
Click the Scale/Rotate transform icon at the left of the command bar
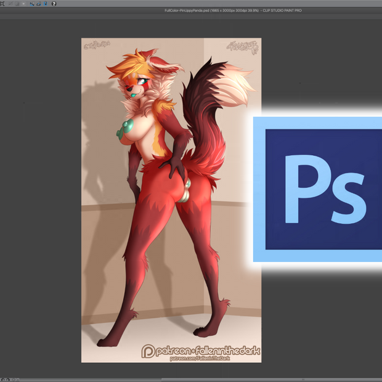click(x=2, y=4)
